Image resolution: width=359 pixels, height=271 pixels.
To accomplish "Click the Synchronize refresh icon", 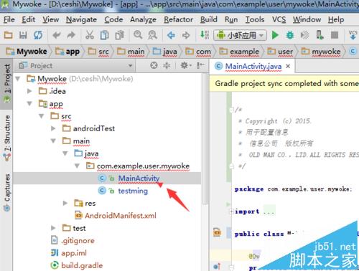I will (x=38, y=35).
